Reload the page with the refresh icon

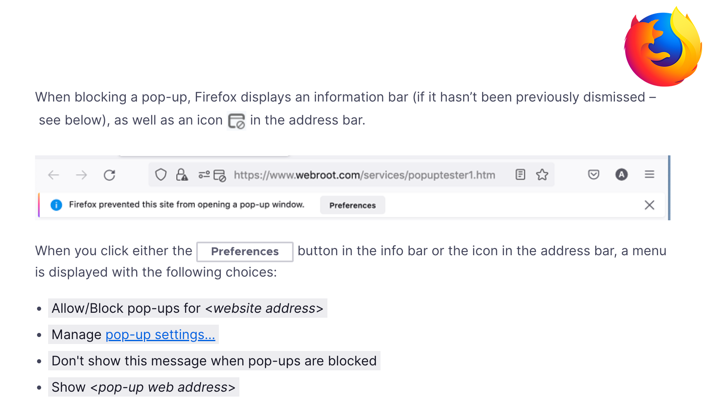pyautogui.click(x=109, y=175)
